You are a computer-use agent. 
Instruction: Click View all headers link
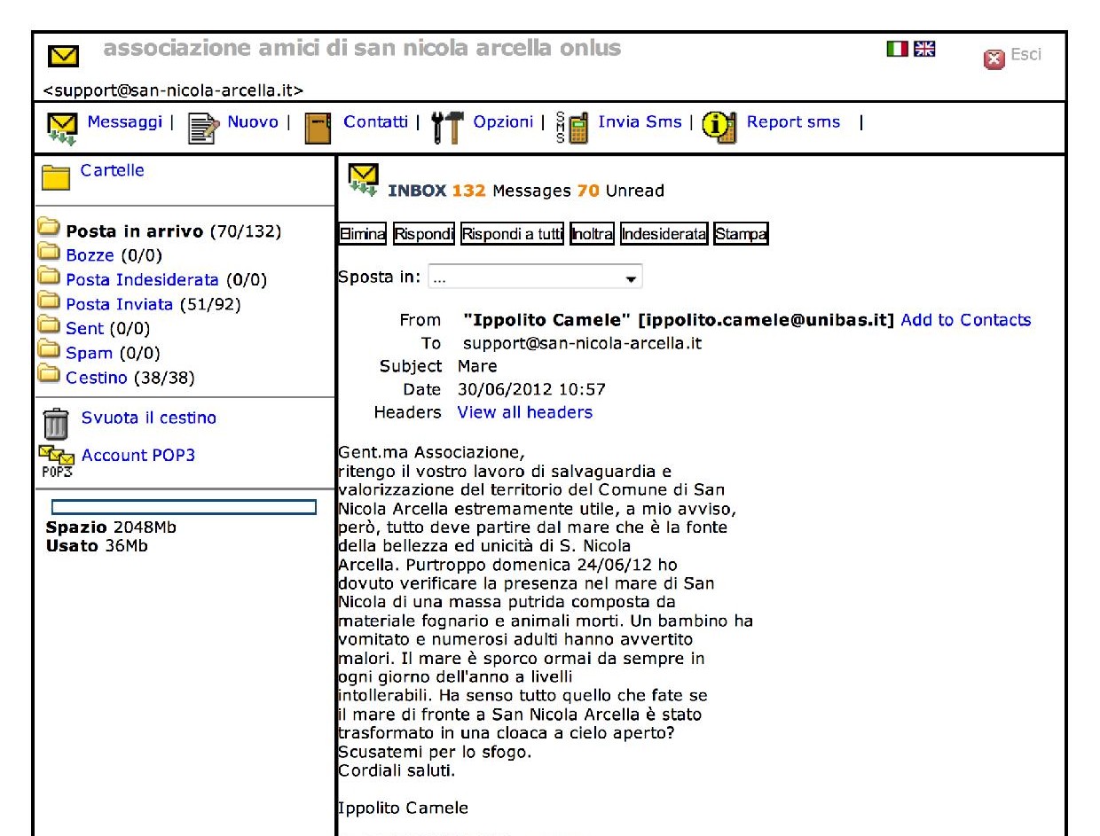(525, 412)
